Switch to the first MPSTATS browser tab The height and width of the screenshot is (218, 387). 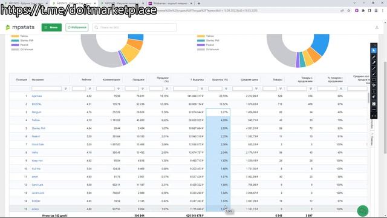[25, 4]
